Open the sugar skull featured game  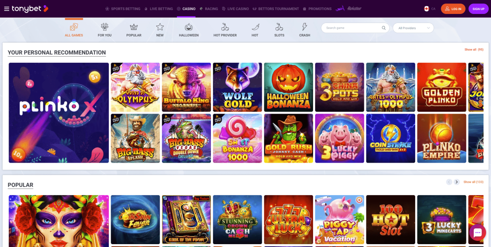click(59, 221)
